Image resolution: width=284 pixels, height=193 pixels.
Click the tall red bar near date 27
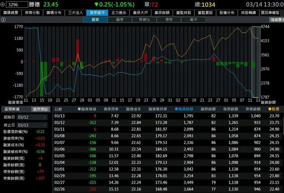(78, 51)
